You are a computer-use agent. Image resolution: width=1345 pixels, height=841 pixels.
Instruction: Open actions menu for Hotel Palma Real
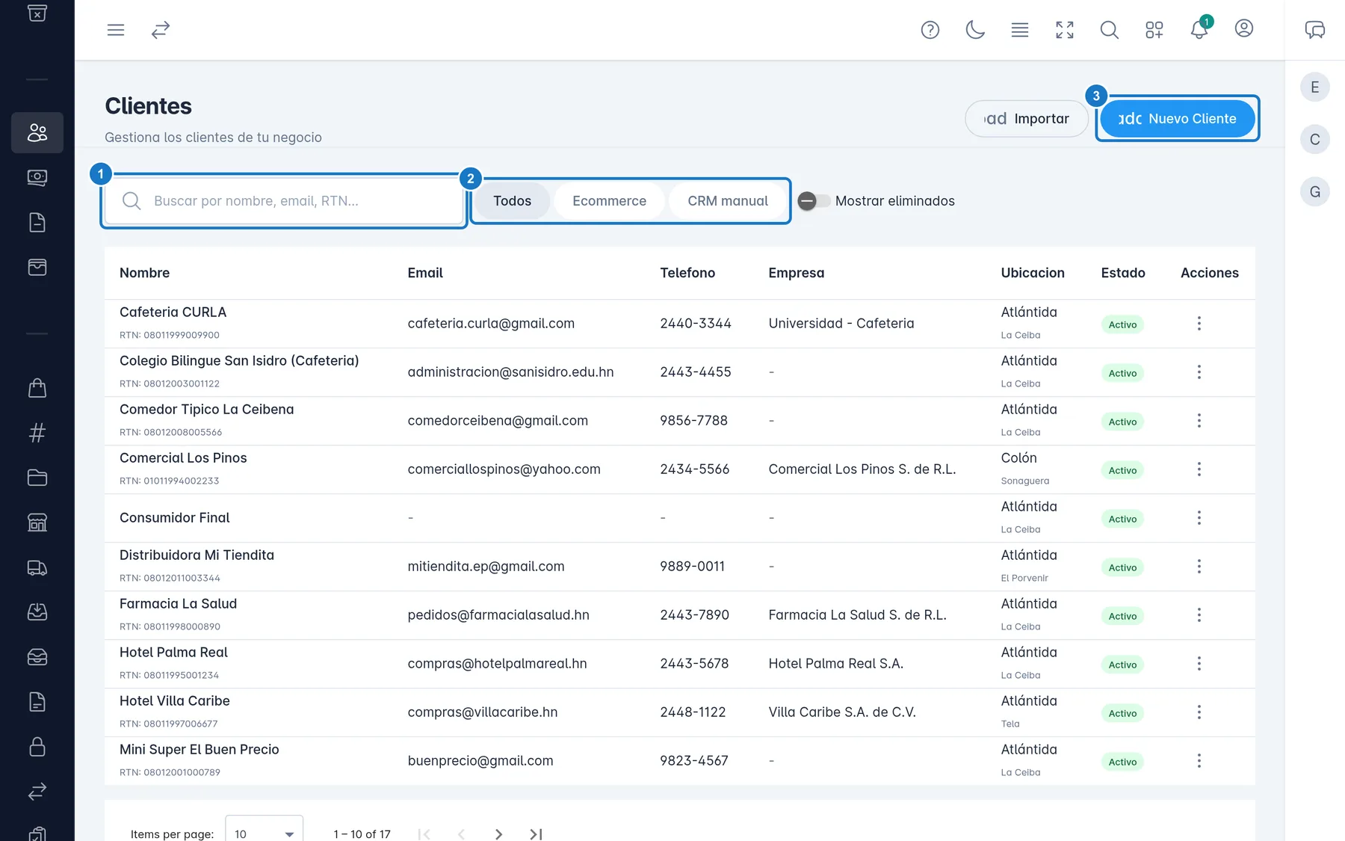coord(1199,664)
